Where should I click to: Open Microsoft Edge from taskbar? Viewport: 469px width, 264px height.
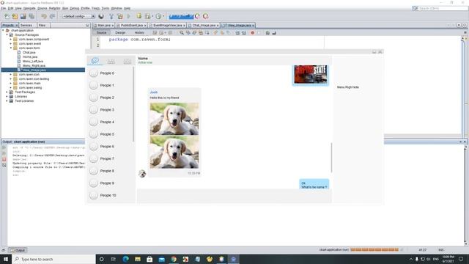[x=125, y=259]
